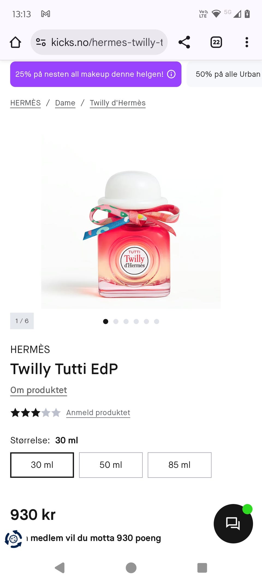The image size is (262, 583).
Task: Open the tab switcher showing 22 tabs
Action: click(216, 42)
